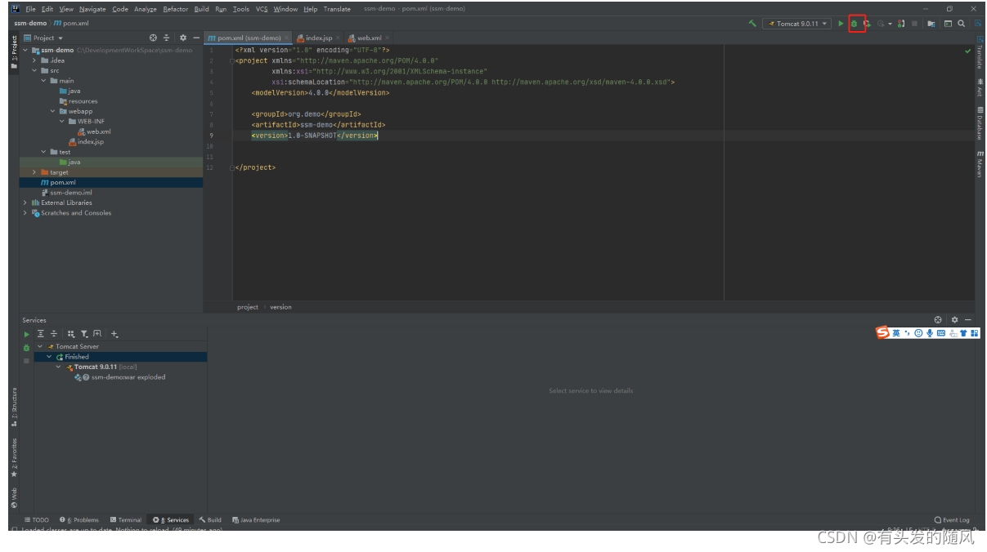Image resolution: width=987 pixels, height=552 pixels.
Task: Collapse the src folder
Action: [34, 70]
